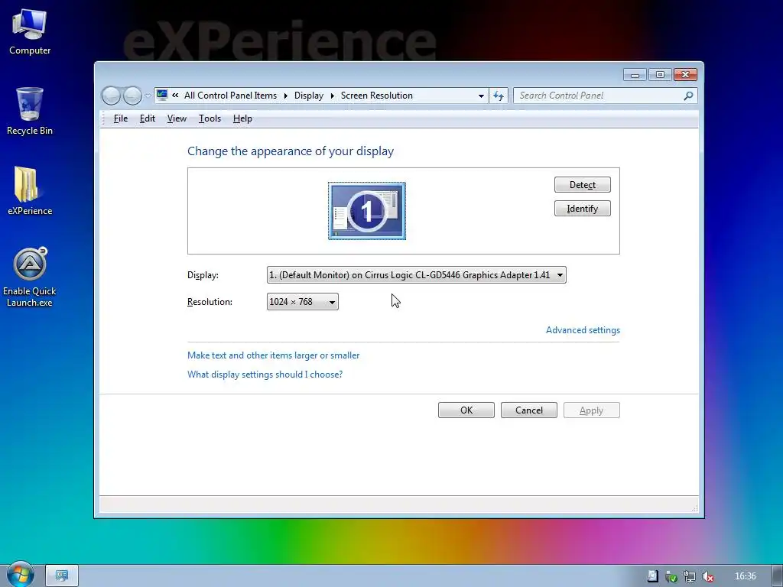Open the File menu
This screenshot has width=783, height=587.
pyautogui.click(x=121, y=118)
